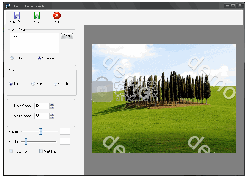
Task: Increase Vert Space with up arrow
Action: (52, 115)
